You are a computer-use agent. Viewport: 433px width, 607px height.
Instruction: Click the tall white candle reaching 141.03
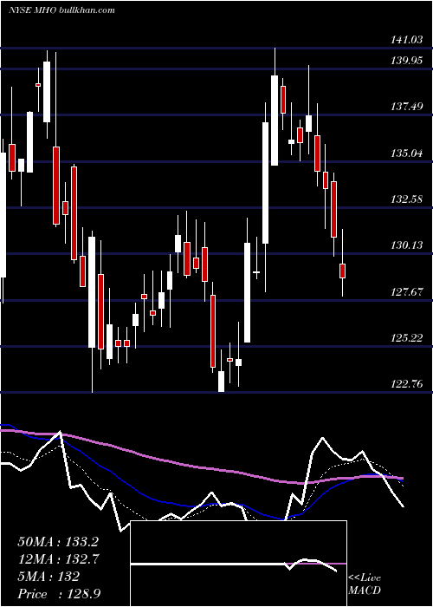275,121
